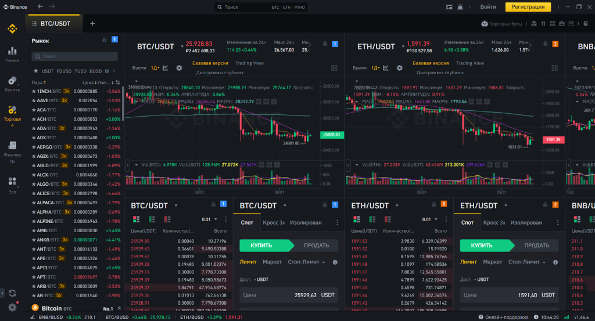Viewport: 595px width, 321px height.
Task: Show more BTC/USDT 24h stats with the right arrow
Action: (x=309, y=45)
